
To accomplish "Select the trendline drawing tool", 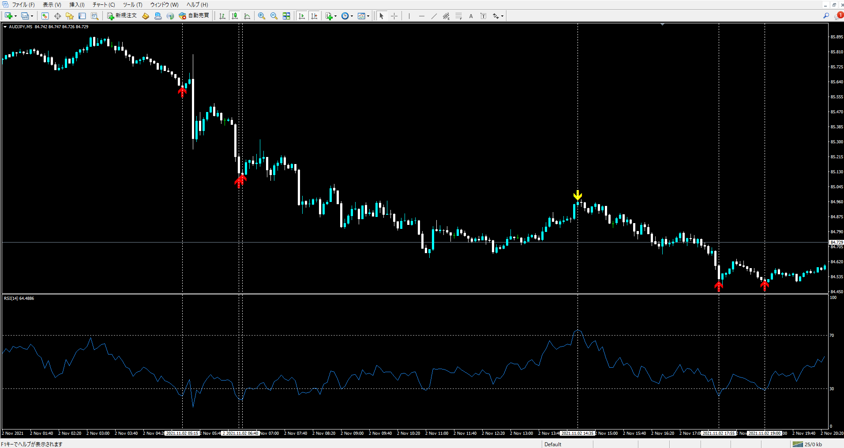I will point(434,16).
